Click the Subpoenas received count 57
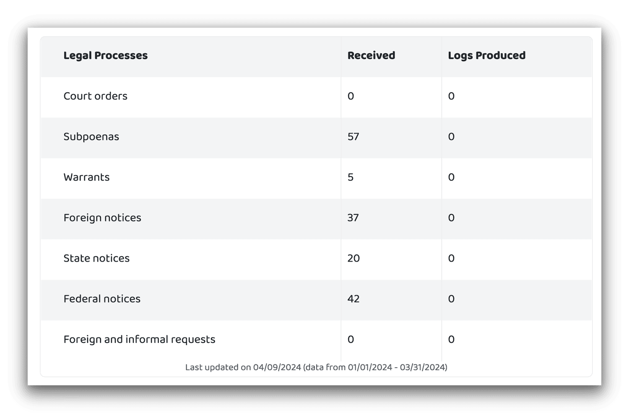 pyautogui.click(x=353, y=137)
